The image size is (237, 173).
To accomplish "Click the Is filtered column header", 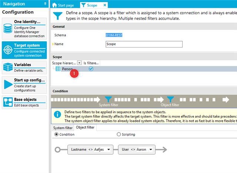I will point(91,63).
